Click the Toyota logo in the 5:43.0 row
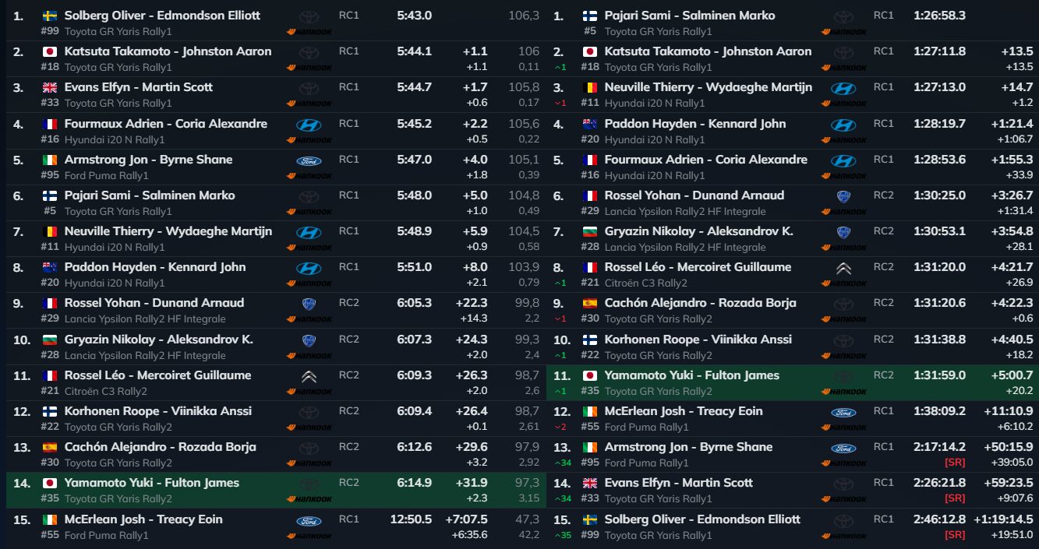 coord(309,16)
